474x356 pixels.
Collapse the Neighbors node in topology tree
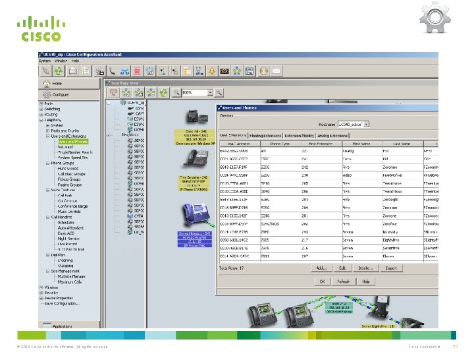tap(109, 135)
